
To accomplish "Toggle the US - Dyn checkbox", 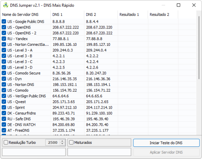I will [x=4, y=79].
